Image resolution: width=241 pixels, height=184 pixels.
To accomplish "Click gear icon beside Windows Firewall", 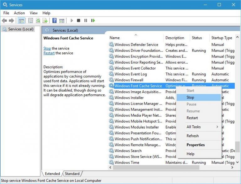I will [x=111, y=80].
